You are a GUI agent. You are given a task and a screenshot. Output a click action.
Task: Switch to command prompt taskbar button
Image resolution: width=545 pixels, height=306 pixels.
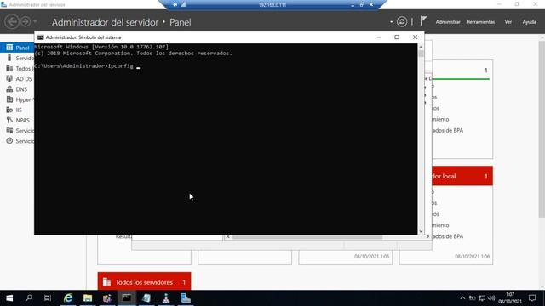point(127,298)
